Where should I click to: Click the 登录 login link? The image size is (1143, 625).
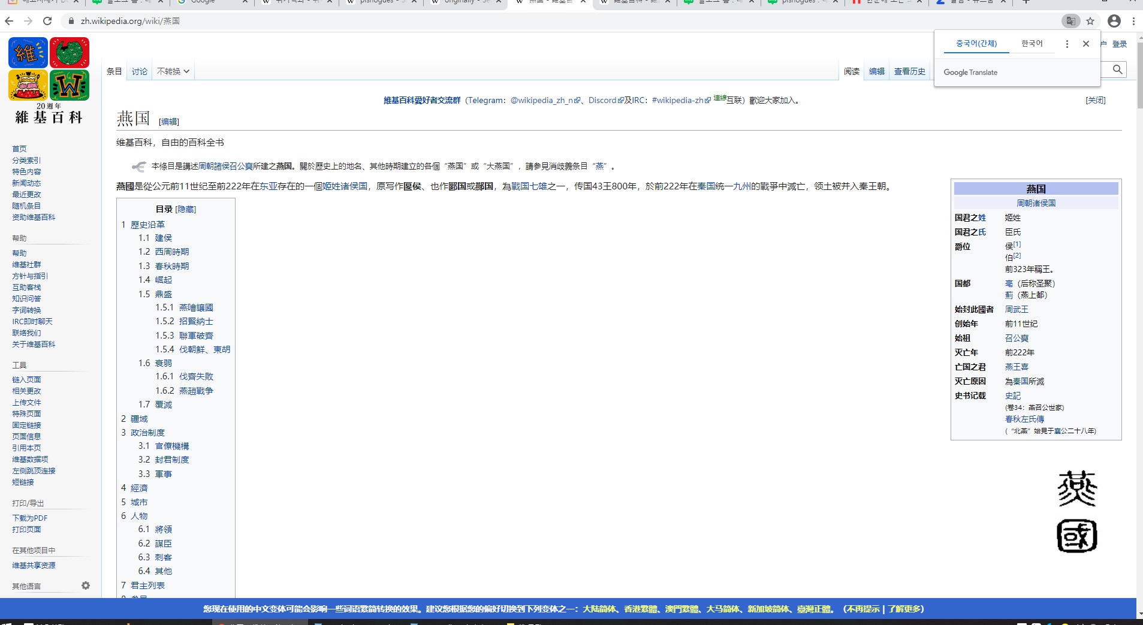point(1120,44)
